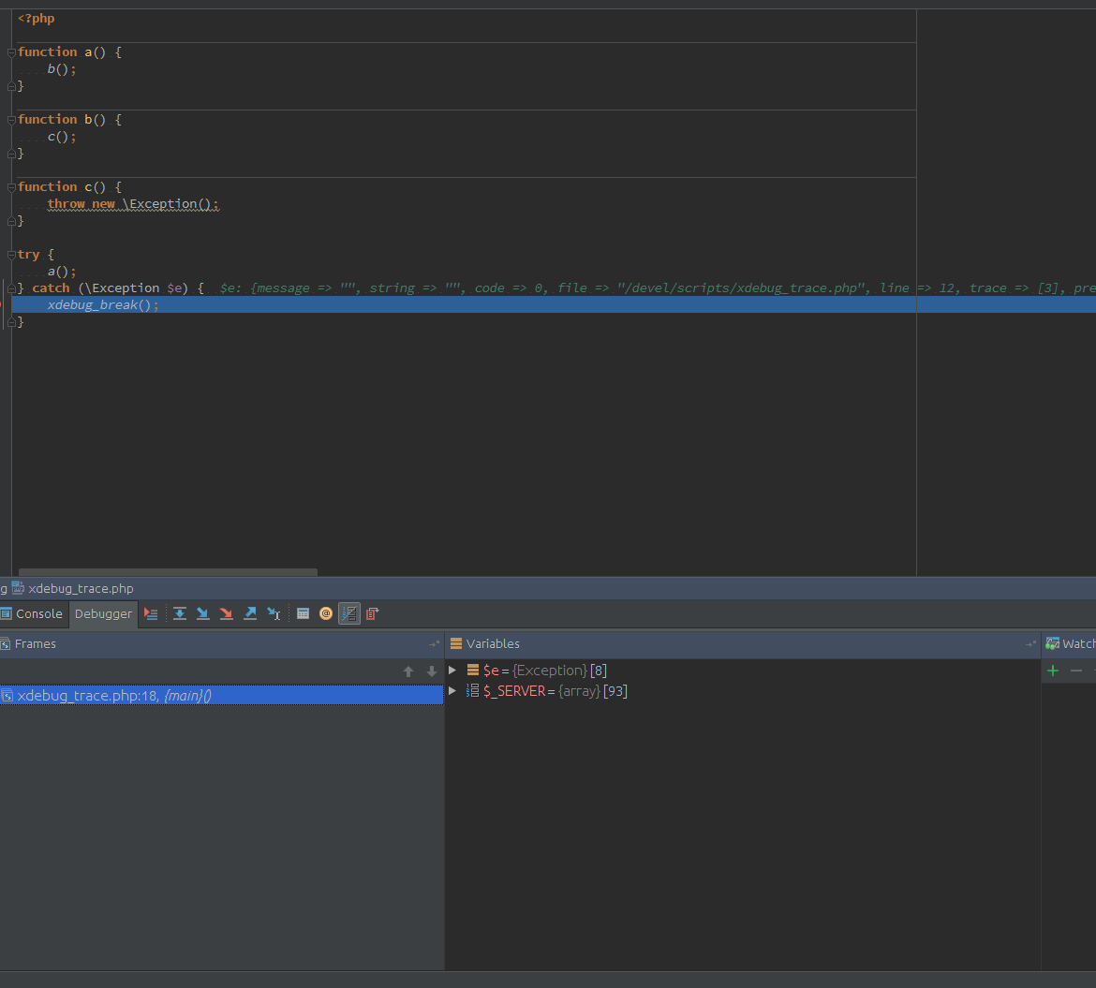Open the Evaluate Expression calculator icon
The height and width of the screenshot is (988, 1096).
tap(303, 614)
